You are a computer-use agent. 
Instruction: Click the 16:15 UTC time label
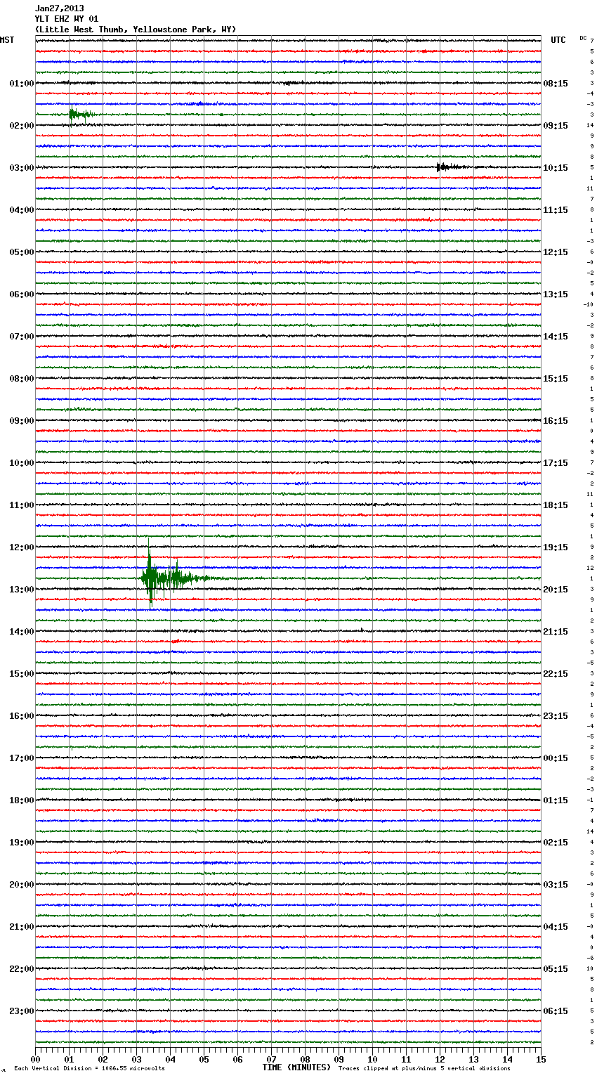pyautogui.click(x=556, y=421)
